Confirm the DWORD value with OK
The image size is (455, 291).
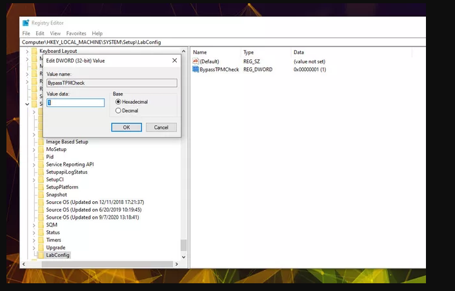coord(126,127)
